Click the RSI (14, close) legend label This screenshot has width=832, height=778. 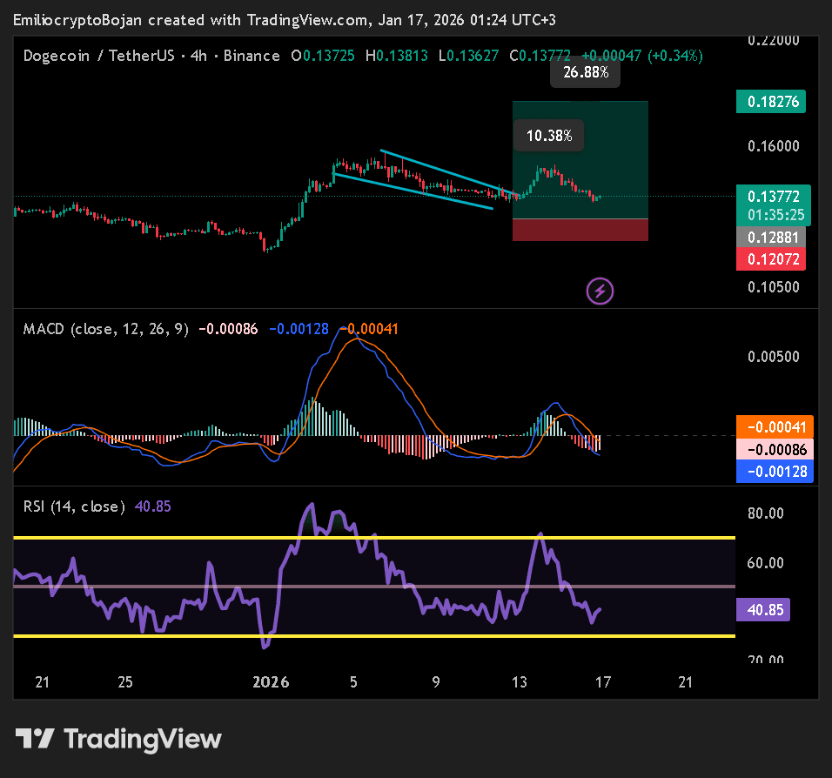pos(74,506)
